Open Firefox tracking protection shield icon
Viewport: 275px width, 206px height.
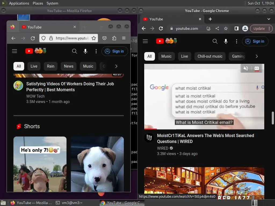tap(44, 38)
